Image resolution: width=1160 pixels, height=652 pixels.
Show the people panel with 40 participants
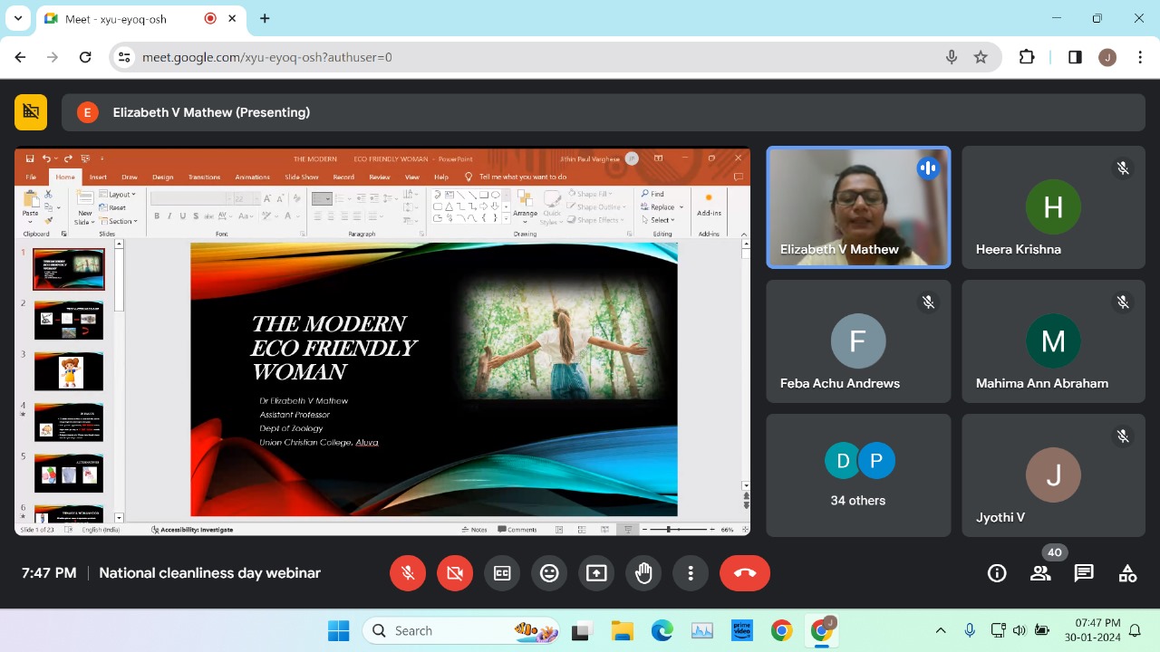click(x=1040, y=573)
